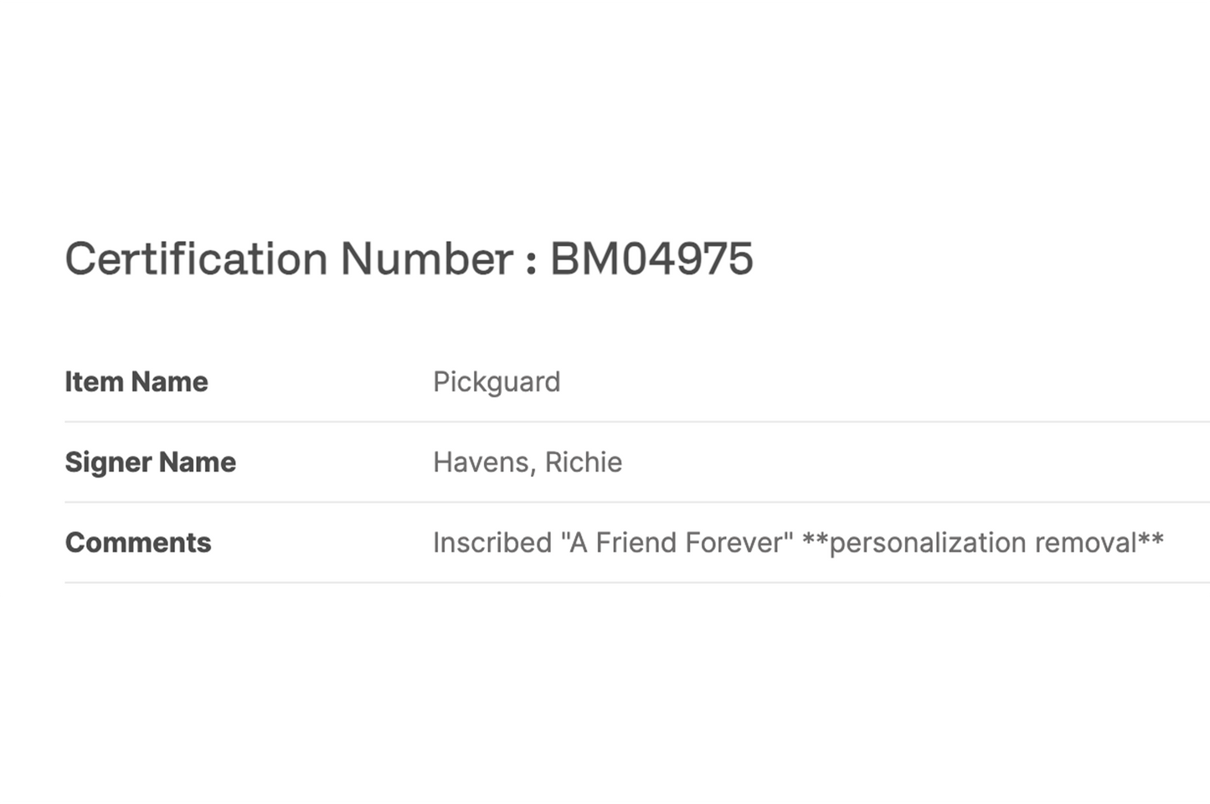This screenshot has height=804, width=1210.
Task: Click the word "Number" in the heading
Action: point(426,259)
